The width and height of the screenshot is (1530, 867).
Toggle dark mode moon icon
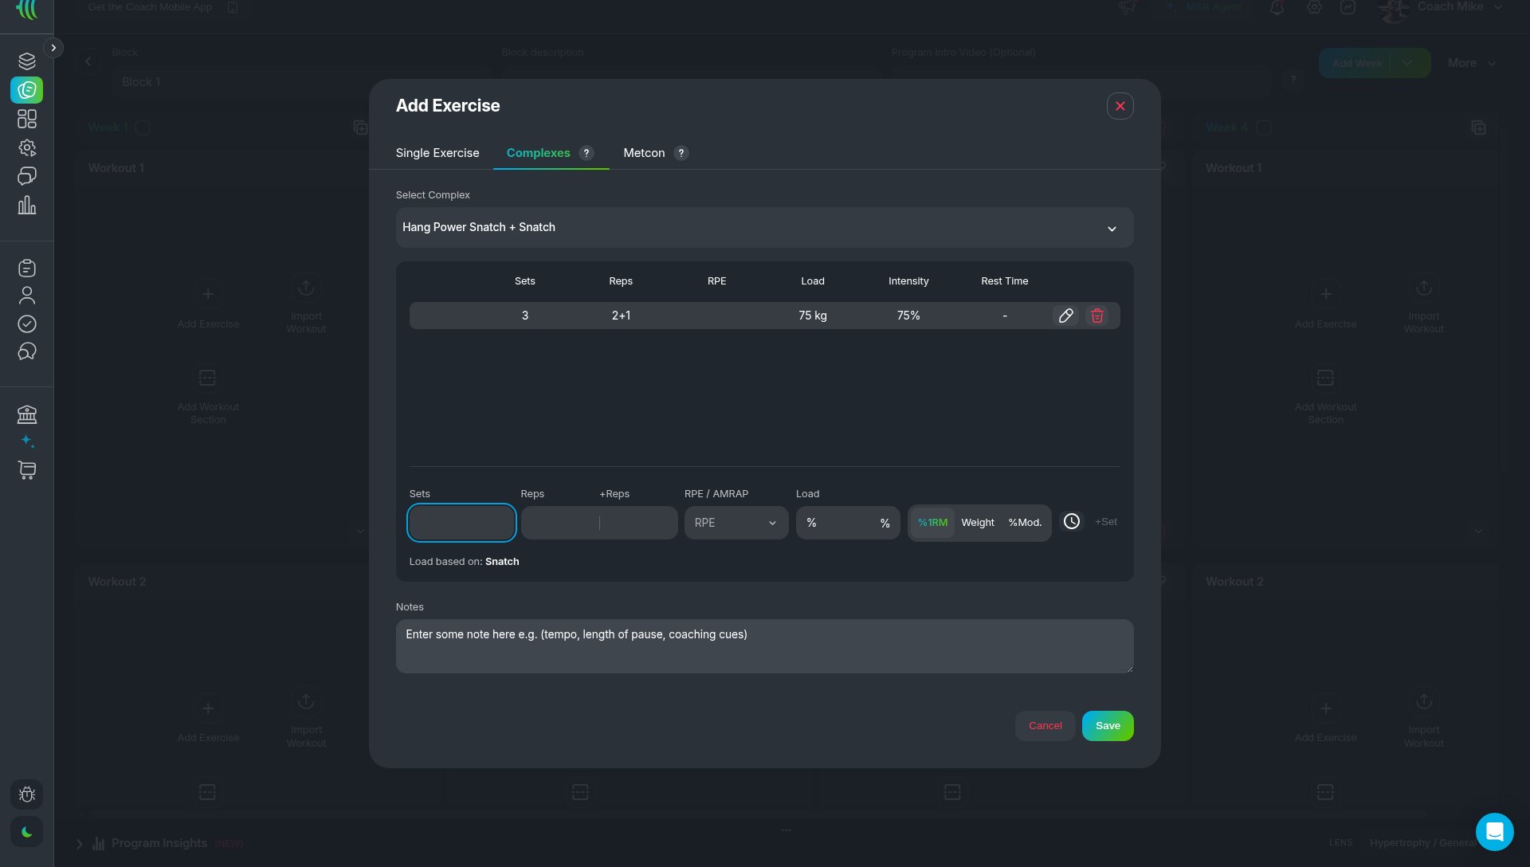point(27,832)
